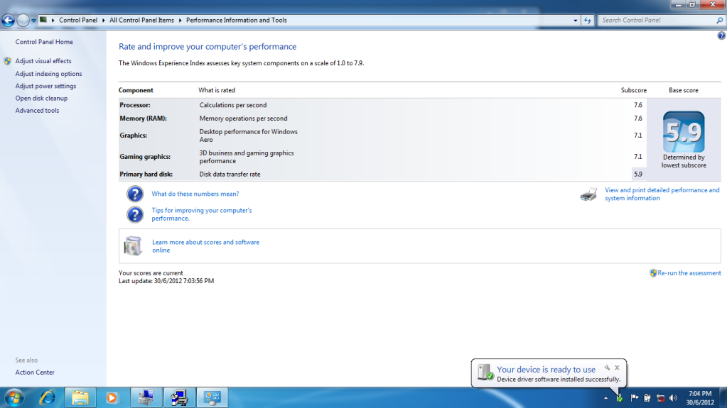Click the taskbar icon showing monitor with tools
727x408 pixels.
pos(179,398)
